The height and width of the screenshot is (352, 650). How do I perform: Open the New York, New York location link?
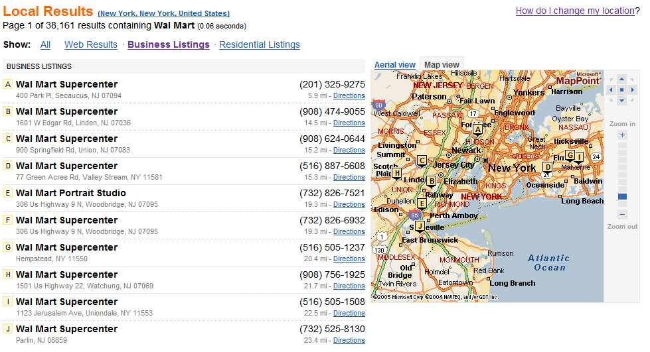pyautogui.click(x=163, y=13)
